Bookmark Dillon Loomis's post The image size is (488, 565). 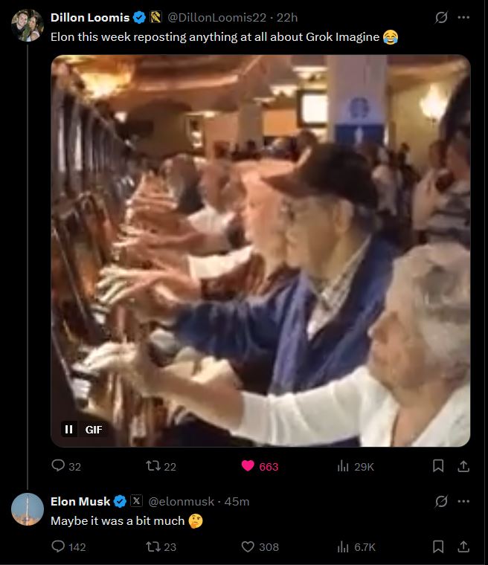coord(438,466)
